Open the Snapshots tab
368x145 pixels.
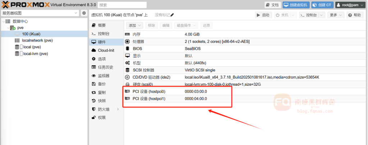102,101
